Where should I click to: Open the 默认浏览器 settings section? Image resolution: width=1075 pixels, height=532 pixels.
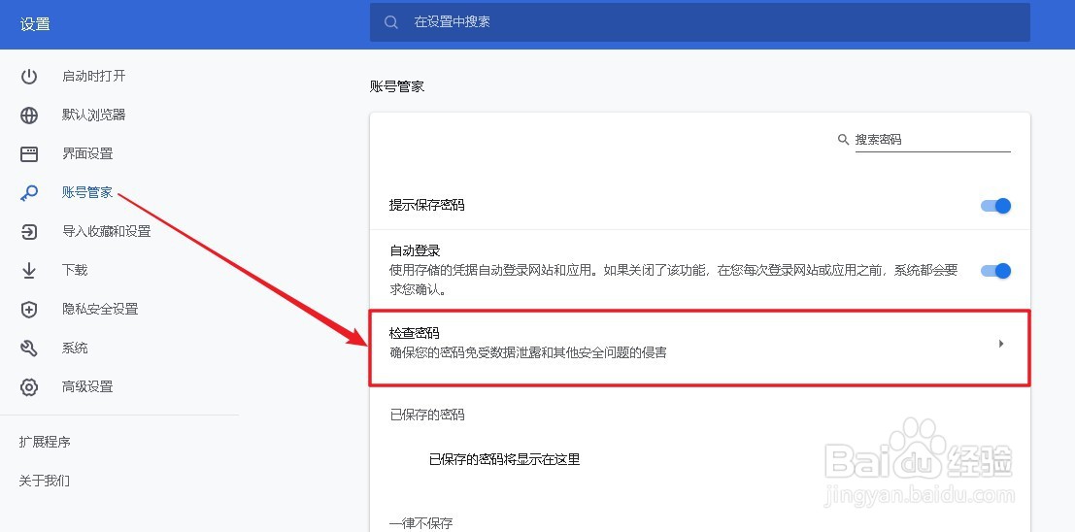94,116
